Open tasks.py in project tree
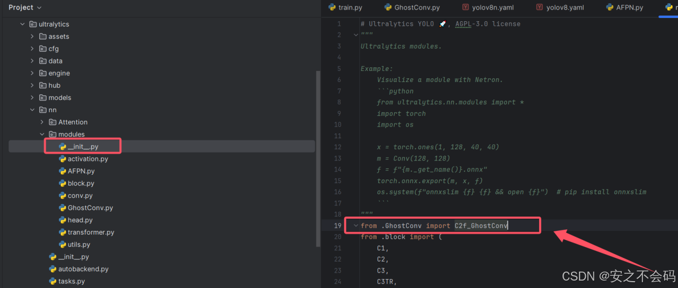Viewport: 678px width, 288px height. click(72, 281)
